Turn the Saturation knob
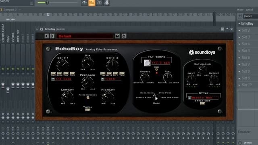Screen dimensions: 258x145 [202, 70]
